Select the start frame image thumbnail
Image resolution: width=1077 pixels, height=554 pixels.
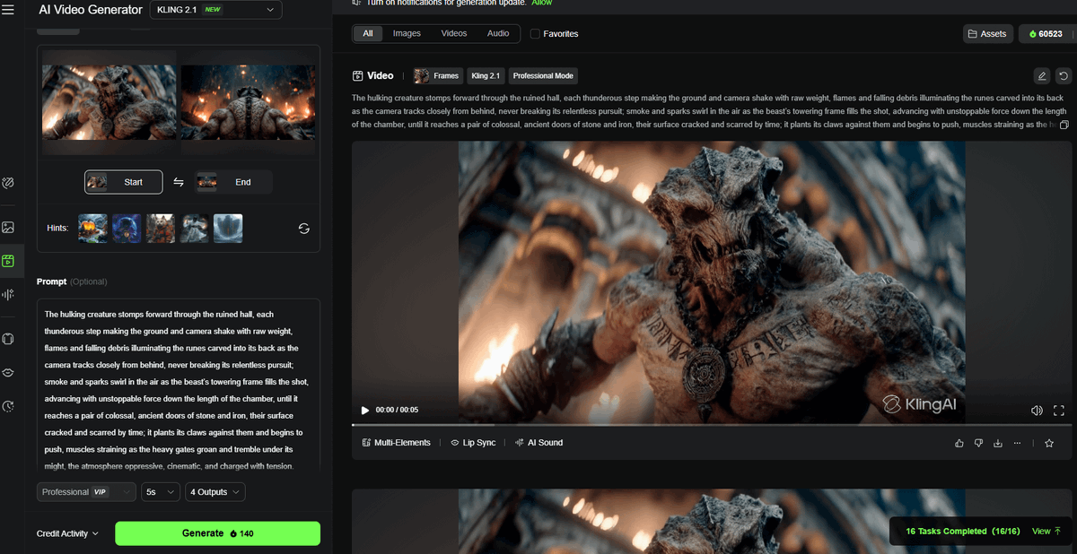[x=109, y=101]
